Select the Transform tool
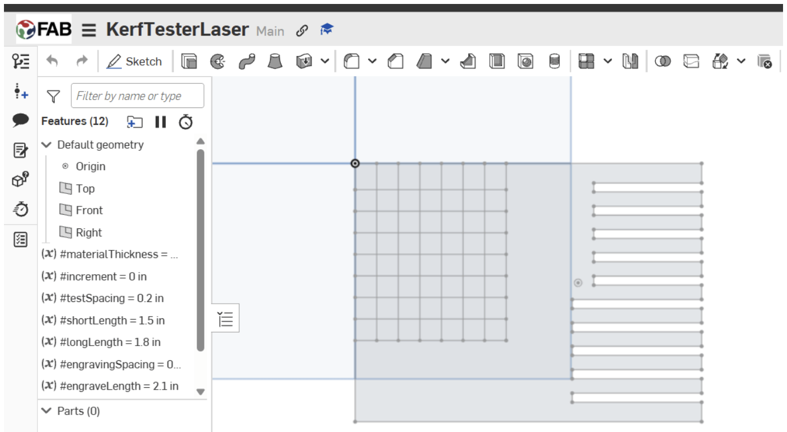This screenshot has width=787, height=432. point(720,61)
